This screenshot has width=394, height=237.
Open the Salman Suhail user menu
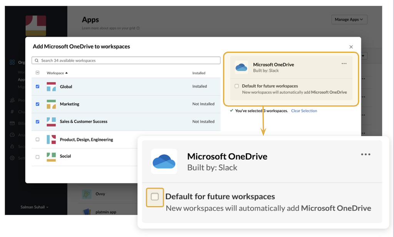tap(34, 207)
